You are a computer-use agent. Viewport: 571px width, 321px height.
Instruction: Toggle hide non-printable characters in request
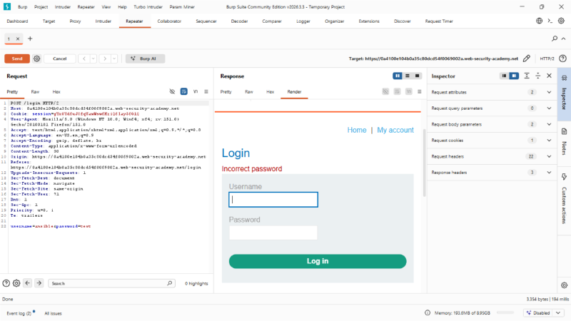[172, 92]
